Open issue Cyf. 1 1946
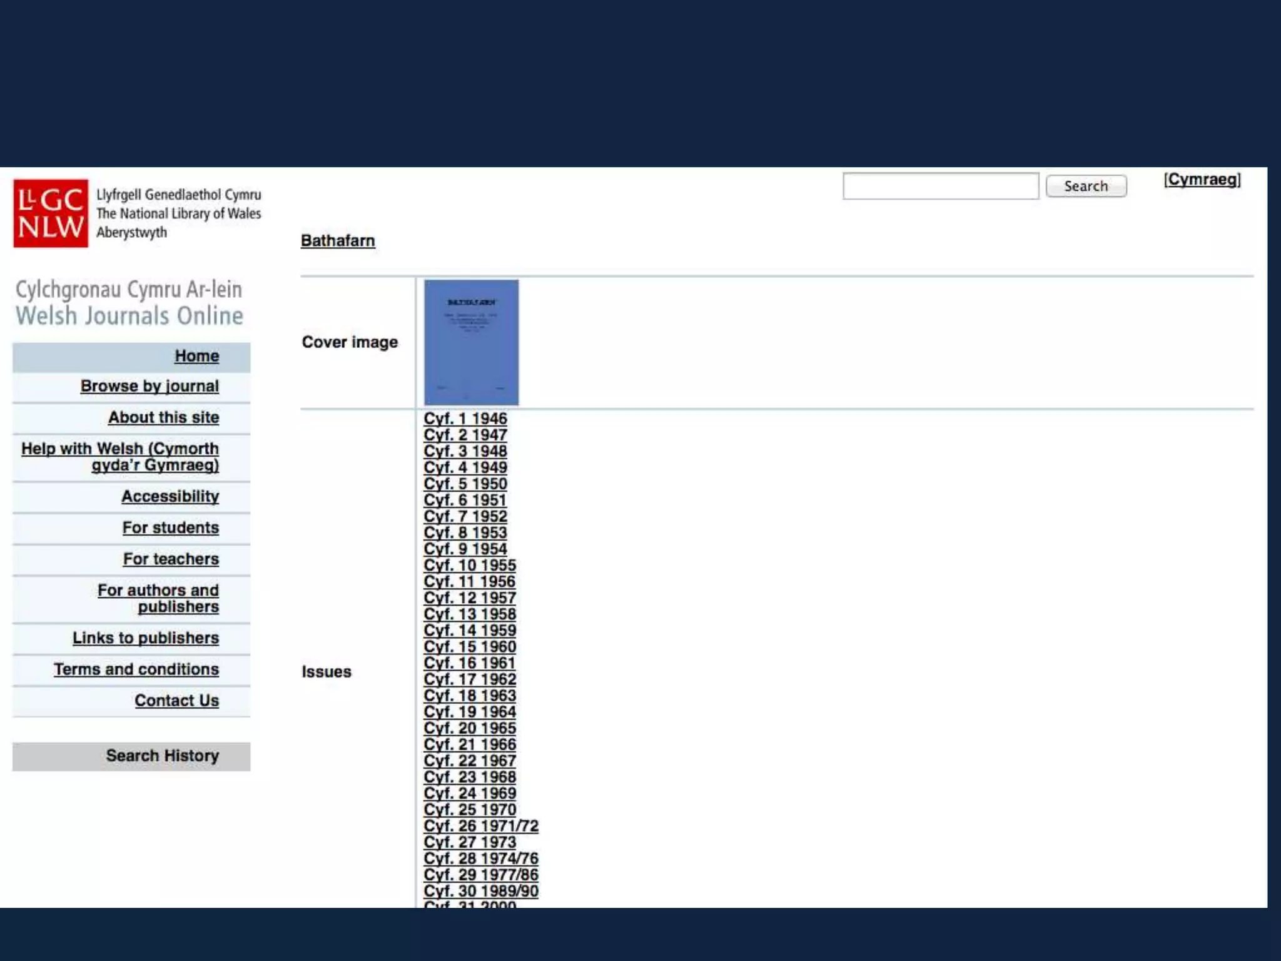 (465, 419)
